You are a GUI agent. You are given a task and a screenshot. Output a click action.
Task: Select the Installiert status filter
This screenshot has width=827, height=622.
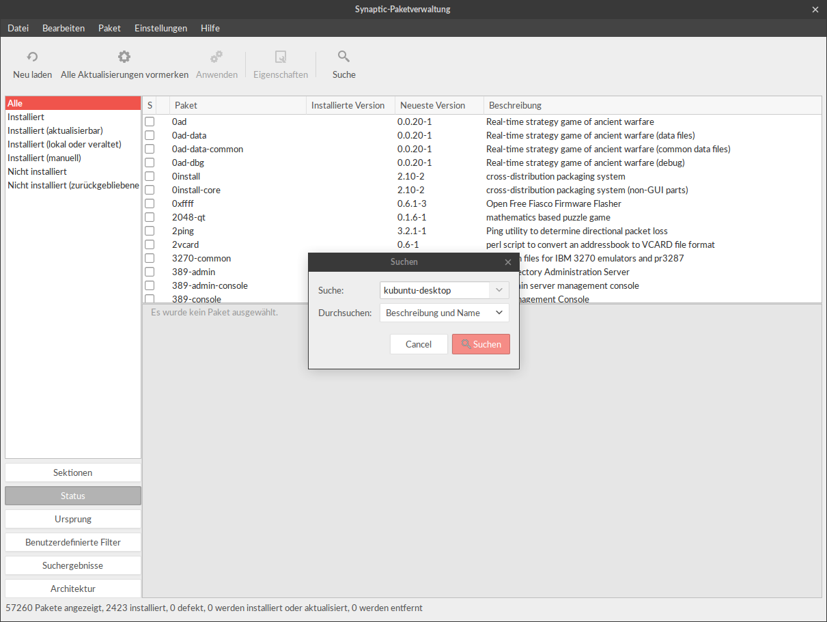[73, 117]
